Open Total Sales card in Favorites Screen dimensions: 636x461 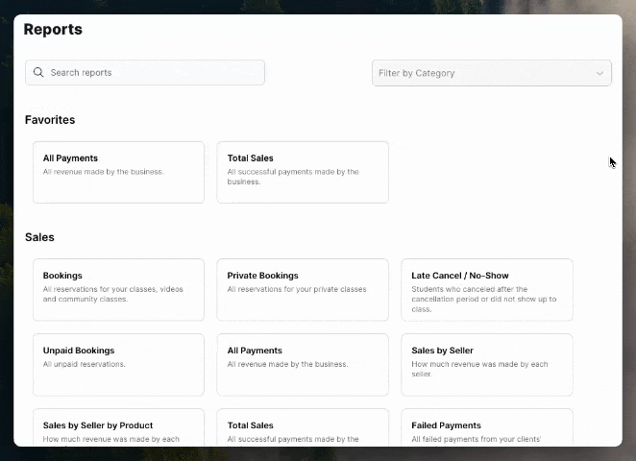(303, 172)
